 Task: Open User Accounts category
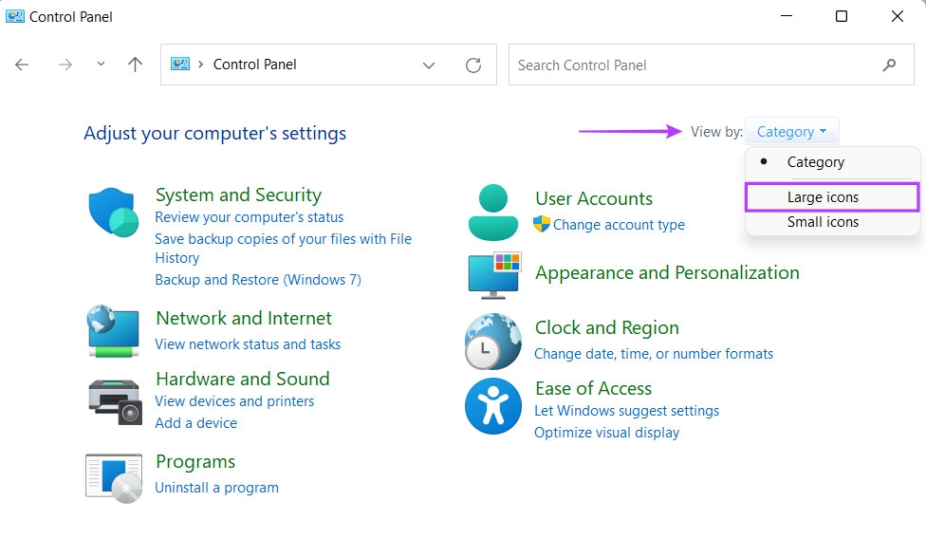(594, 198)
